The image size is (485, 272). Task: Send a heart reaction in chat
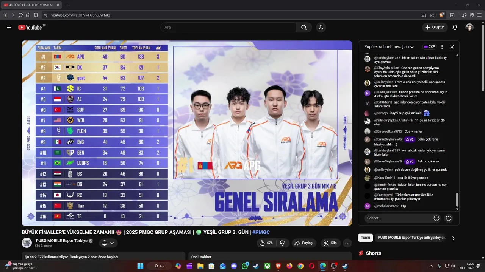(449, 218)
